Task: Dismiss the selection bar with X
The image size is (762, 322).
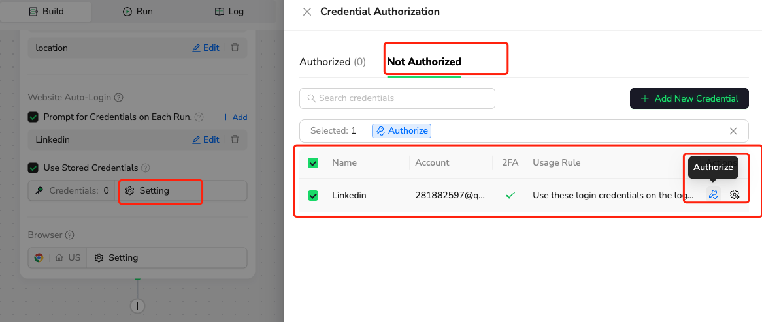Action: pyautogui.click(x=733, y=131)
